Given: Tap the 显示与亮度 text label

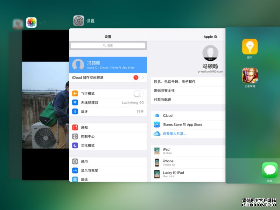Looking at the screenshot, I should [90, 170].
